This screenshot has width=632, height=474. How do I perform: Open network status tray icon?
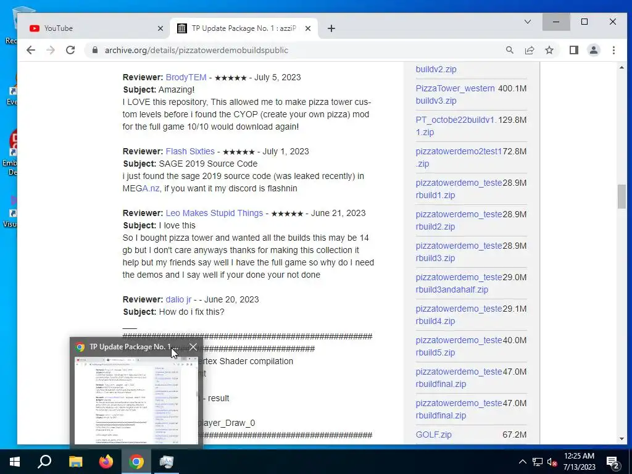[x=538, y=462]
